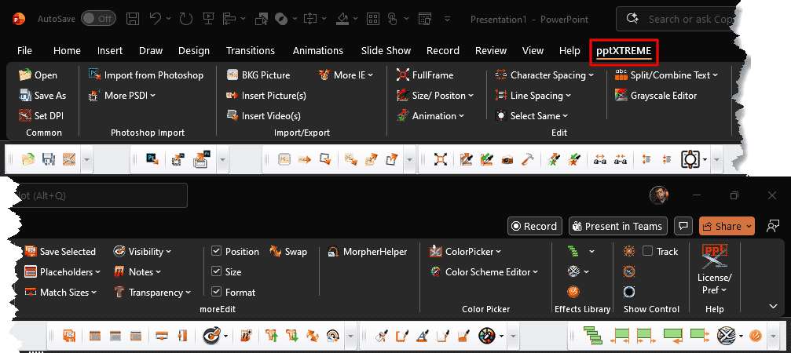The width and height of the screenshot is (791, 353).
Task: Click orange burst icon beside Track checkbox
Action: pos(629,251)
